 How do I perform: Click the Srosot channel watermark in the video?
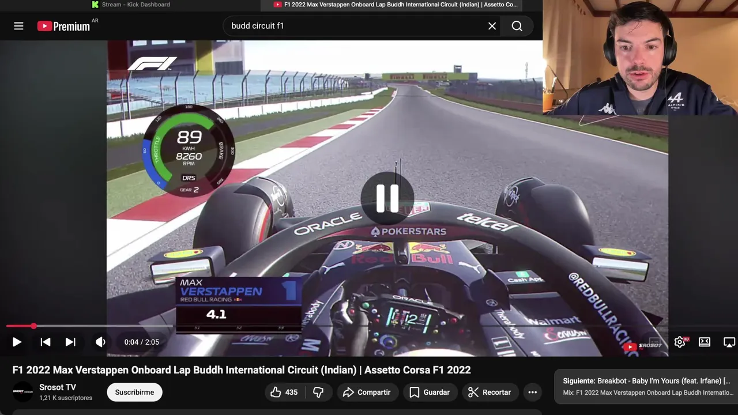click(x=642, y=346)
